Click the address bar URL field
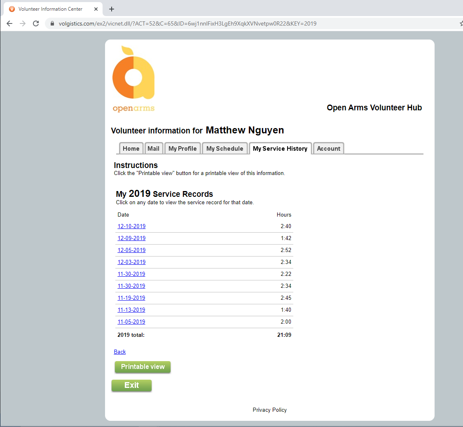463x427 pixels. point(187,23)
